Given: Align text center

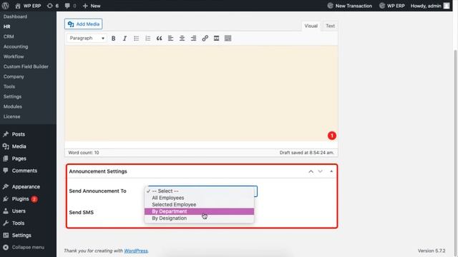Looking at the screenshot, I should (x=182, y=38).
